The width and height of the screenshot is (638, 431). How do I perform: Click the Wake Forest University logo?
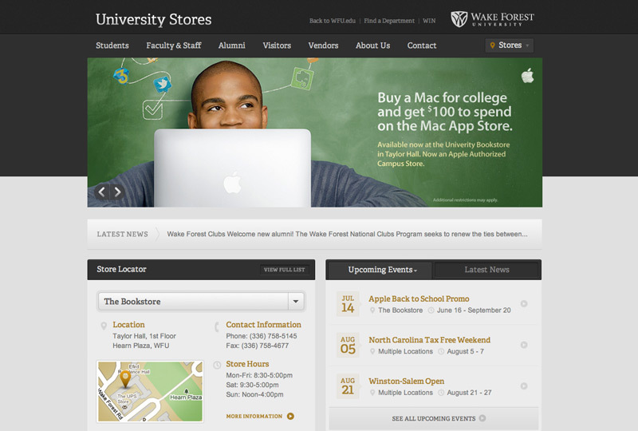point(492,18)
